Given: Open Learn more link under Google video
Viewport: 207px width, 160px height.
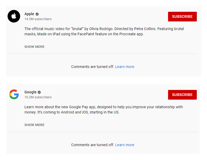Looking at the screenshot, I should (125, 145).
